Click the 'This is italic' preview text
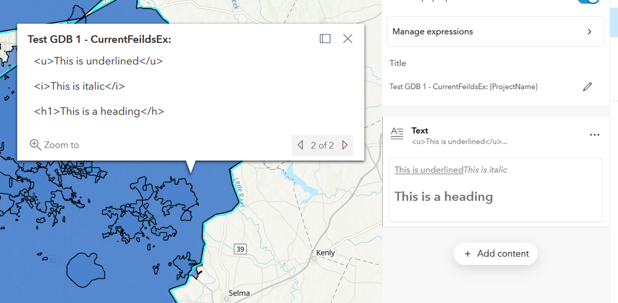618x303 pixels. (x=485, y=170)
